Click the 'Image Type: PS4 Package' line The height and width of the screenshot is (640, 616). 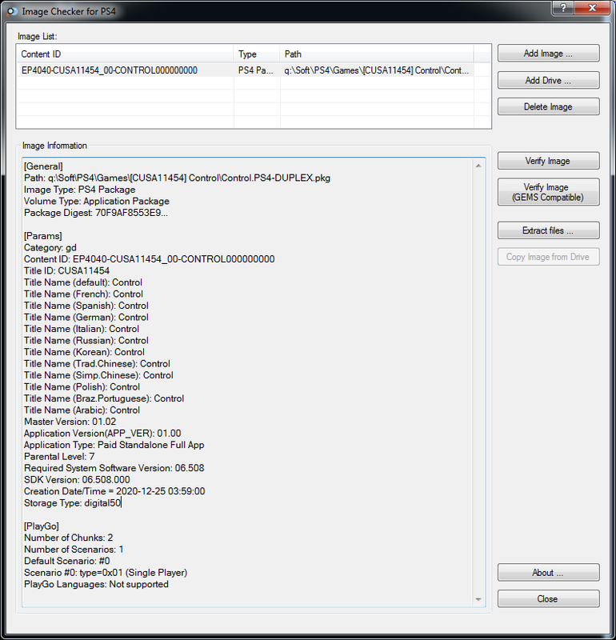coord(80,190)
